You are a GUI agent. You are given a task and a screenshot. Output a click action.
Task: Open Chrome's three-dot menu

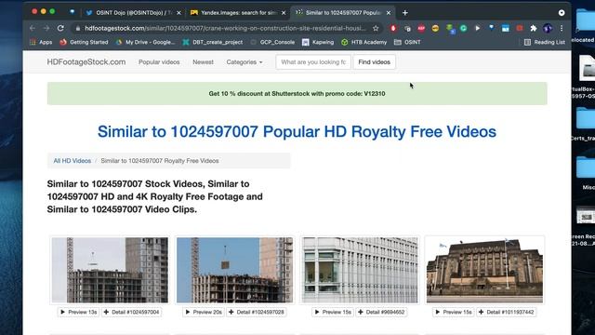[562, 28]
